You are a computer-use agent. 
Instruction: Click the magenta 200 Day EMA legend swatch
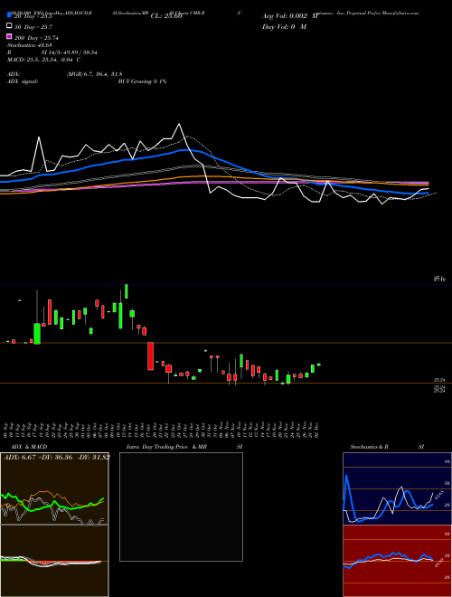(x=9, y=36)
